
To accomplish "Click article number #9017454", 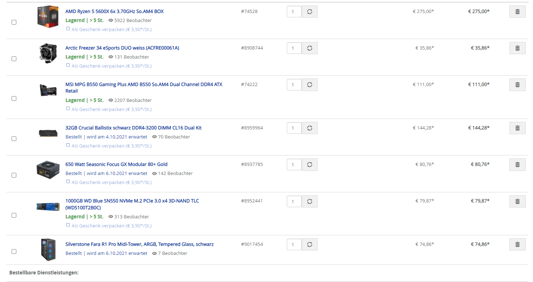I will point(252,244).
